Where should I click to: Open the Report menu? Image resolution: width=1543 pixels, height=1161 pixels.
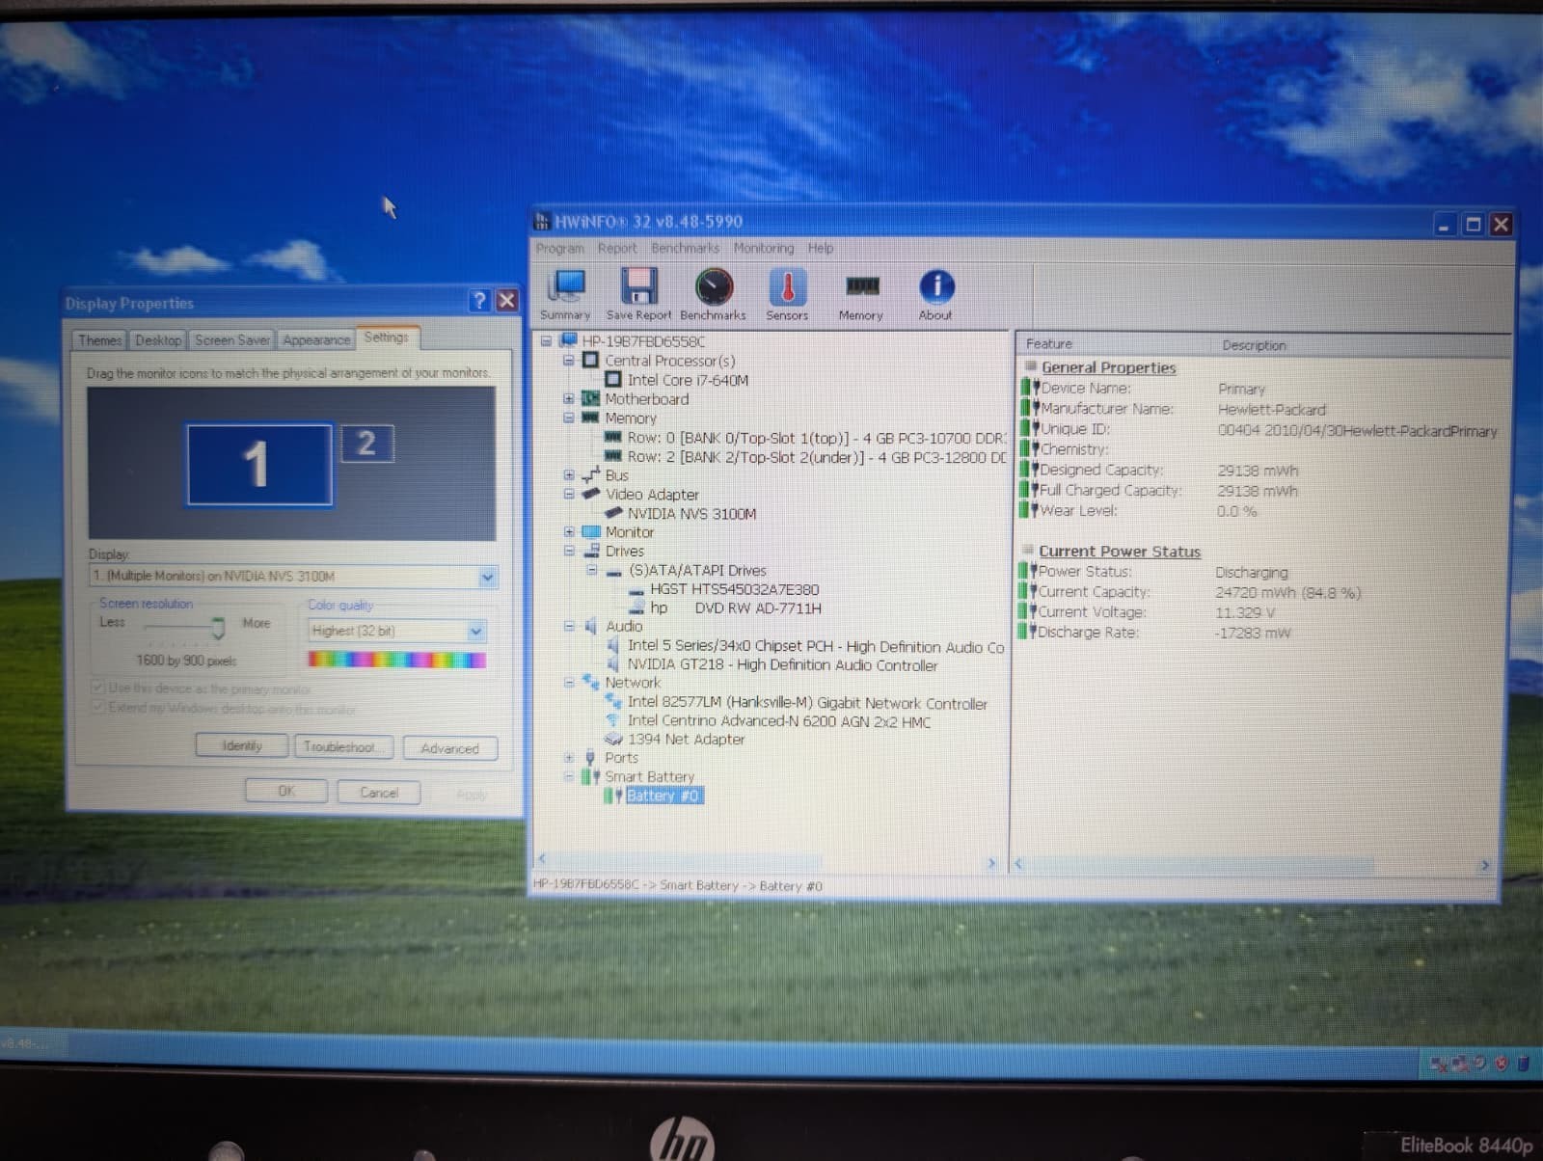[617, 248]
